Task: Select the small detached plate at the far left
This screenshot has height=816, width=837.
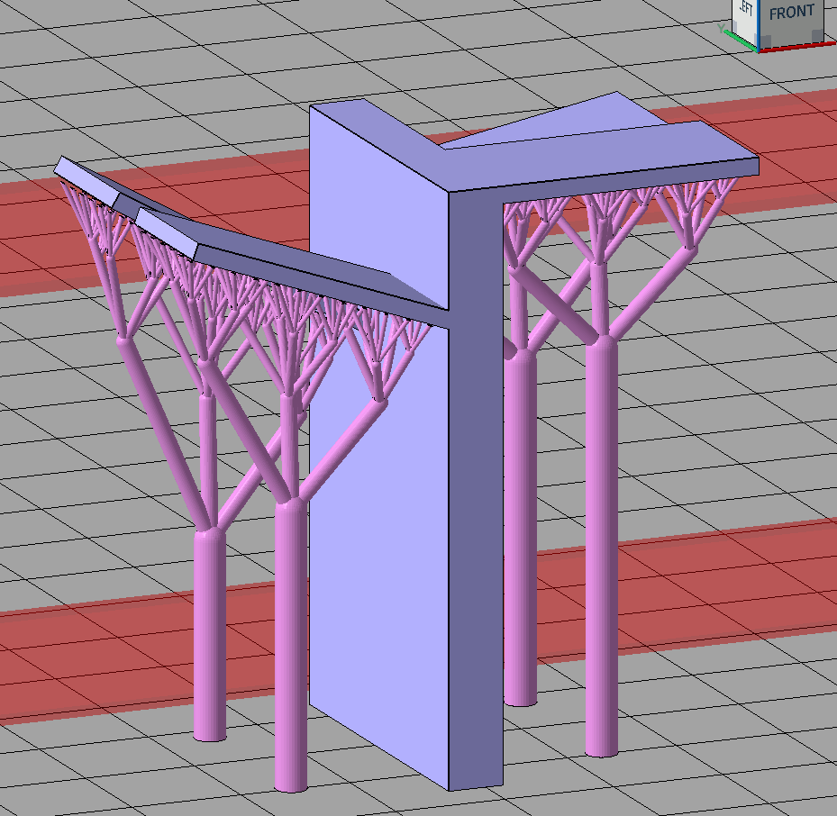Action: click(x=87, y=179)
